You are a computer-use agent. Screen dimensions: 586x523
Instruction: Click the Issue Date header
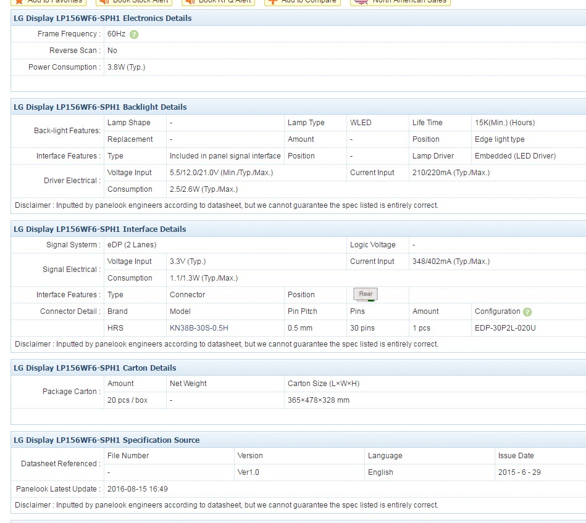[x=516, y=456]
